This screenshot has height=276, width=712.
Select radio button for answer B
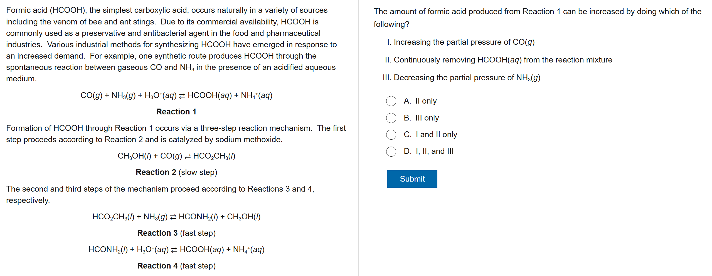(x=391, y=118)
